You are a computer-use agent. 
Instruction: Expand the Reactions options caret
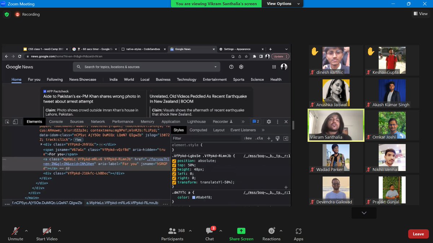tap(281, 231)
